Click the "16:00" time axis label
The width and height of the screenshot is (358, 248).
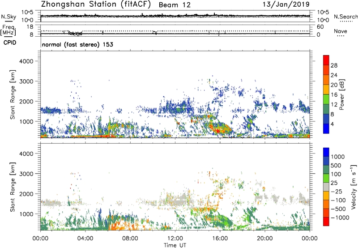tap(220, 239)
